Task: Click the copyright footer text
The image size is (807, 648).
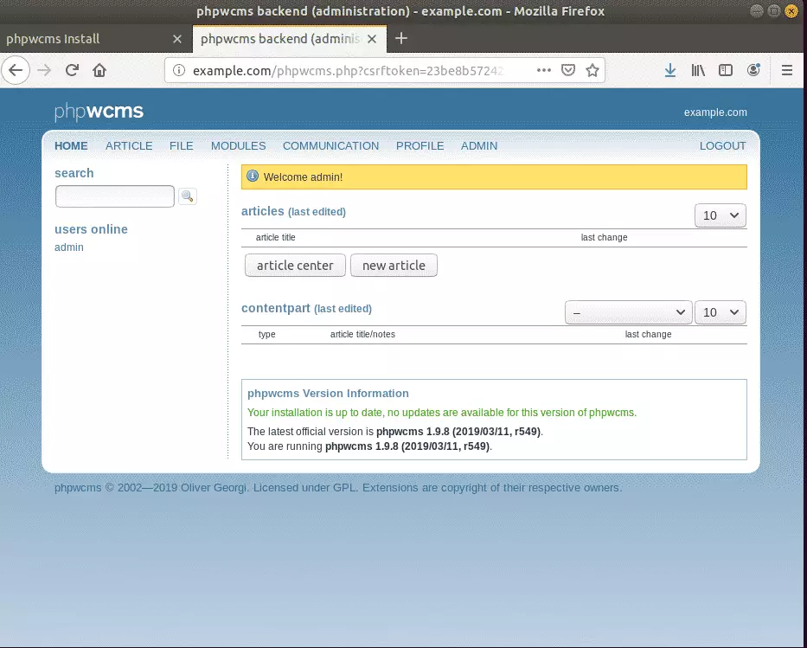Action: (338, 487)
